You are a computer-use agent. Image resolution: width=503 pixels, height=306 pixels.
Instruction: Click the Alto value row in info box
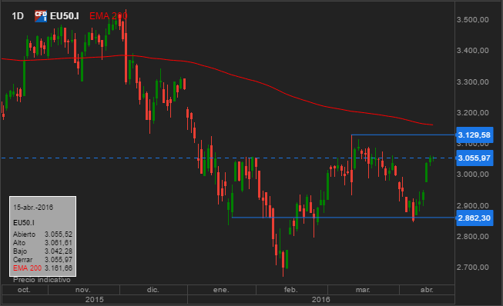pyautogui.click(x=42, y=243)
